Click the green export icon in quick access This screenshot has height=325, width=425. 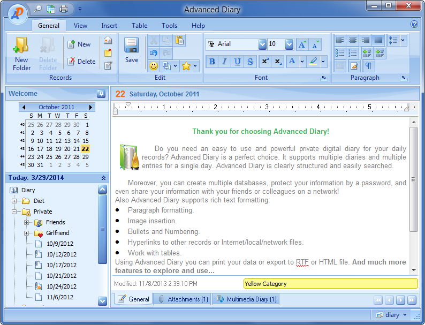point(51,9)
